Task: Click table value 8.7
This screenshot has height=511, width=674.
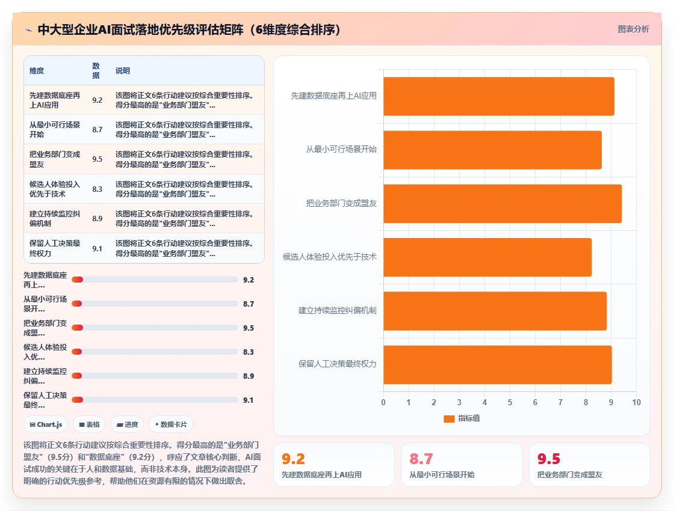Action: (97, 129)
